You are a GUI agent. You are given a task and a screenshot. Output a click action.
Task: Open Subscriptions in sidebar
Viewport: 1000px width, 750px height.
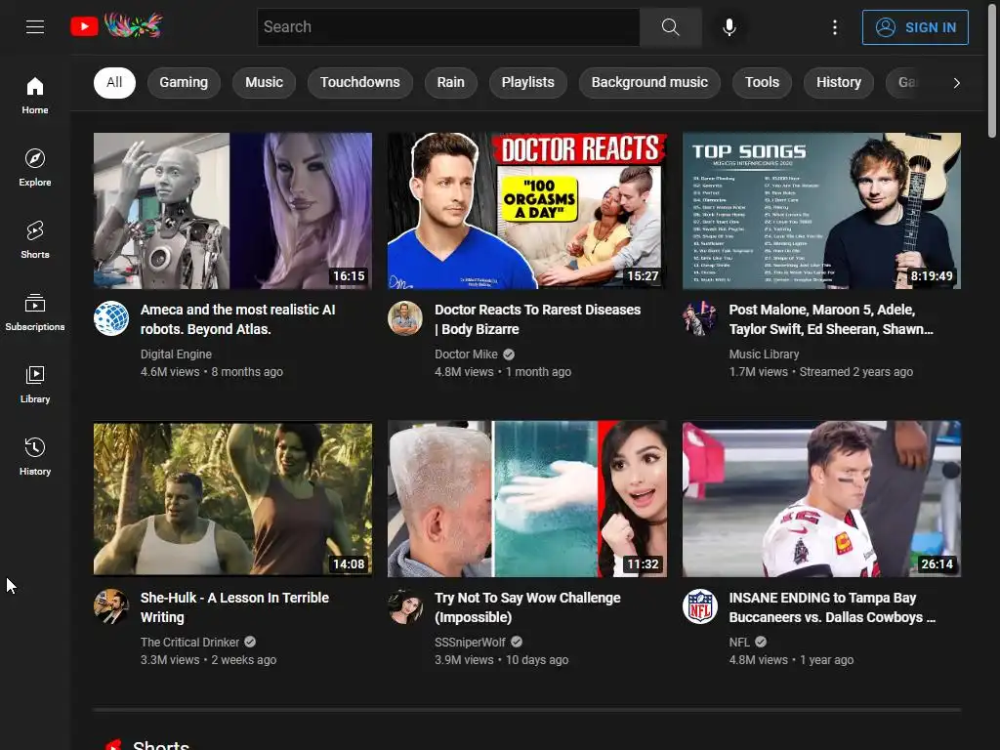(x=35, y=312)
